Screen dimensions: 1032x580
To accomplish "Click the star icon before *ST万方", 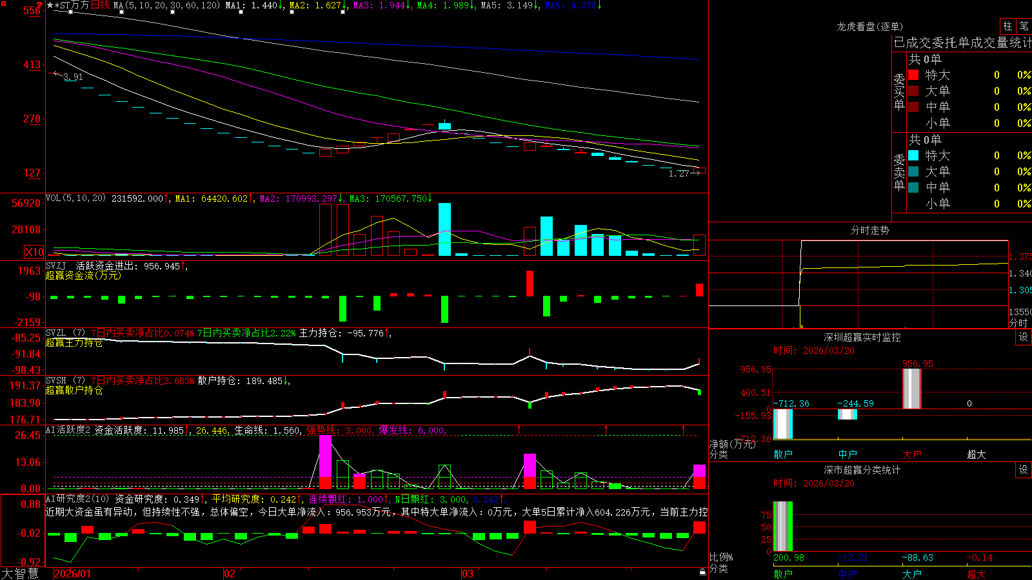I will click(x=50, y=5).
